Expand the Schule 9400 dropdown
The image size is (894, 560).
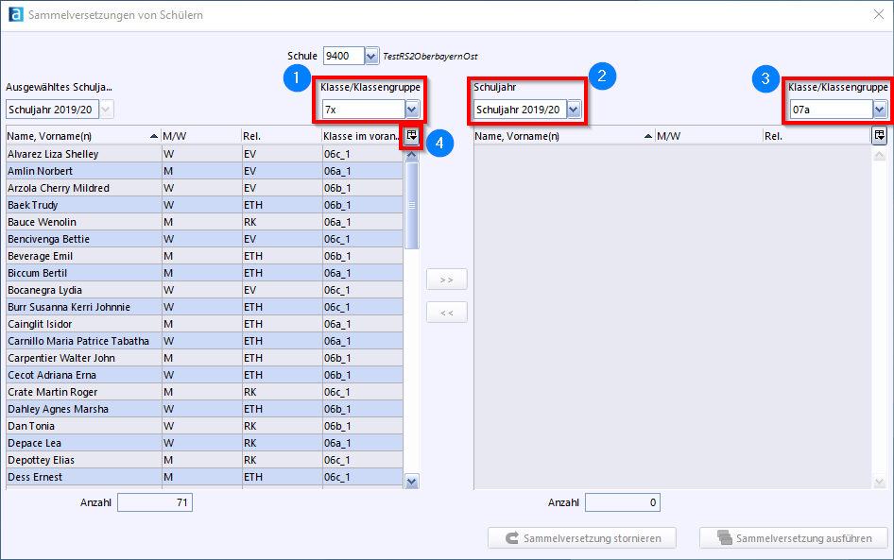tap(371, 57)
